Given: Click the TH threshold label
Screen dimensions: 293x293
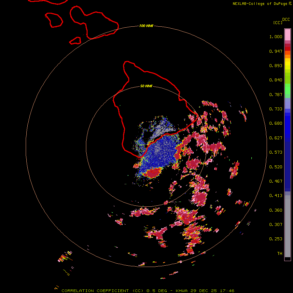Looking at the screenshot, I should pyautogui.click(x=280, y=254).
